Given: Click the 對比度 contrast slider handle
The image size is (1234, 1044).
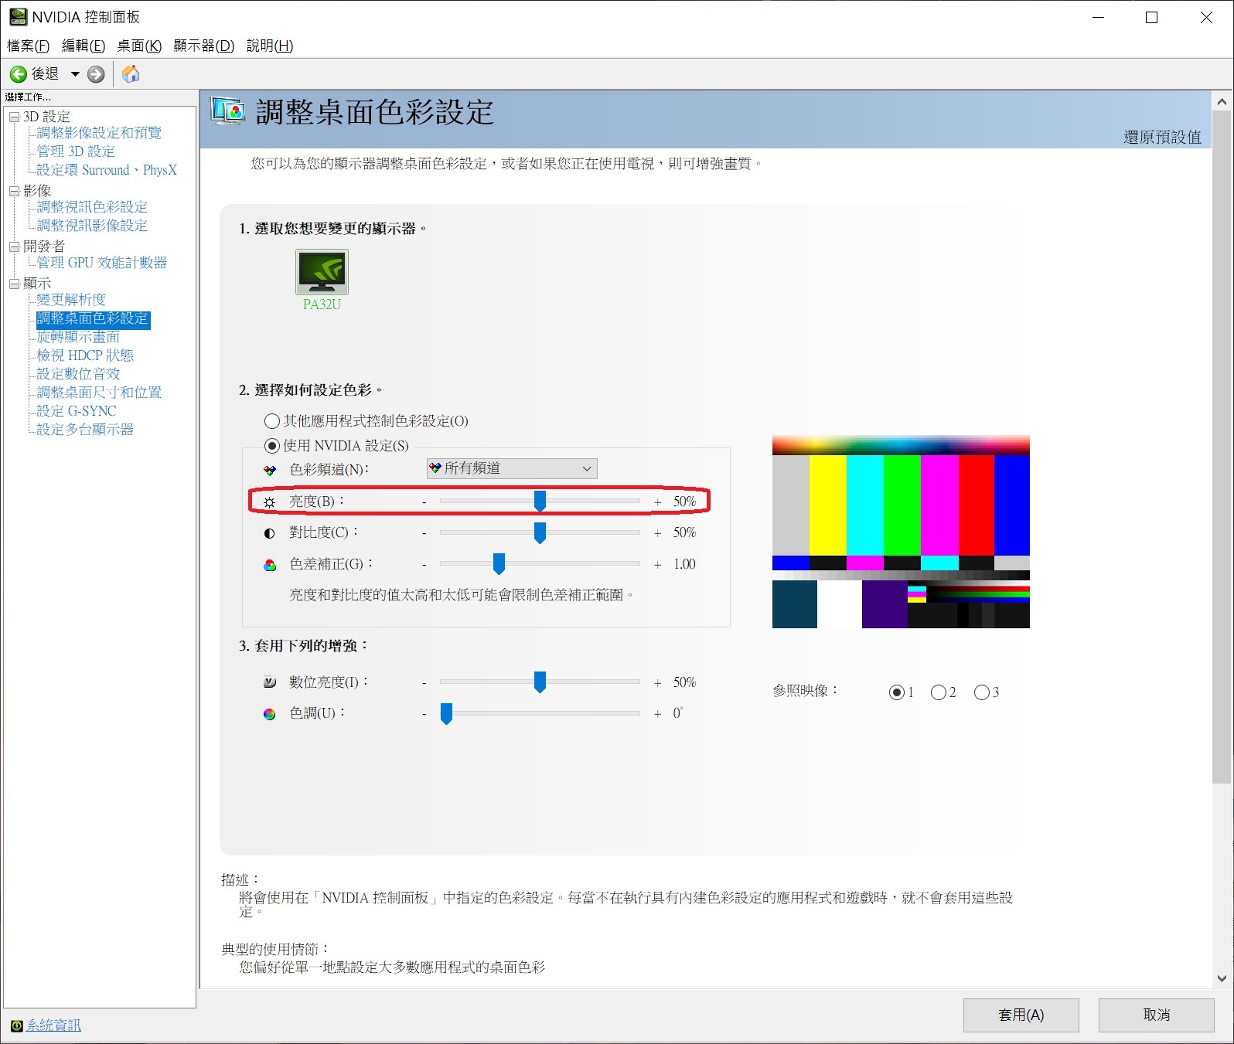Looking at the screenshot, I should (x=540, y=532).
